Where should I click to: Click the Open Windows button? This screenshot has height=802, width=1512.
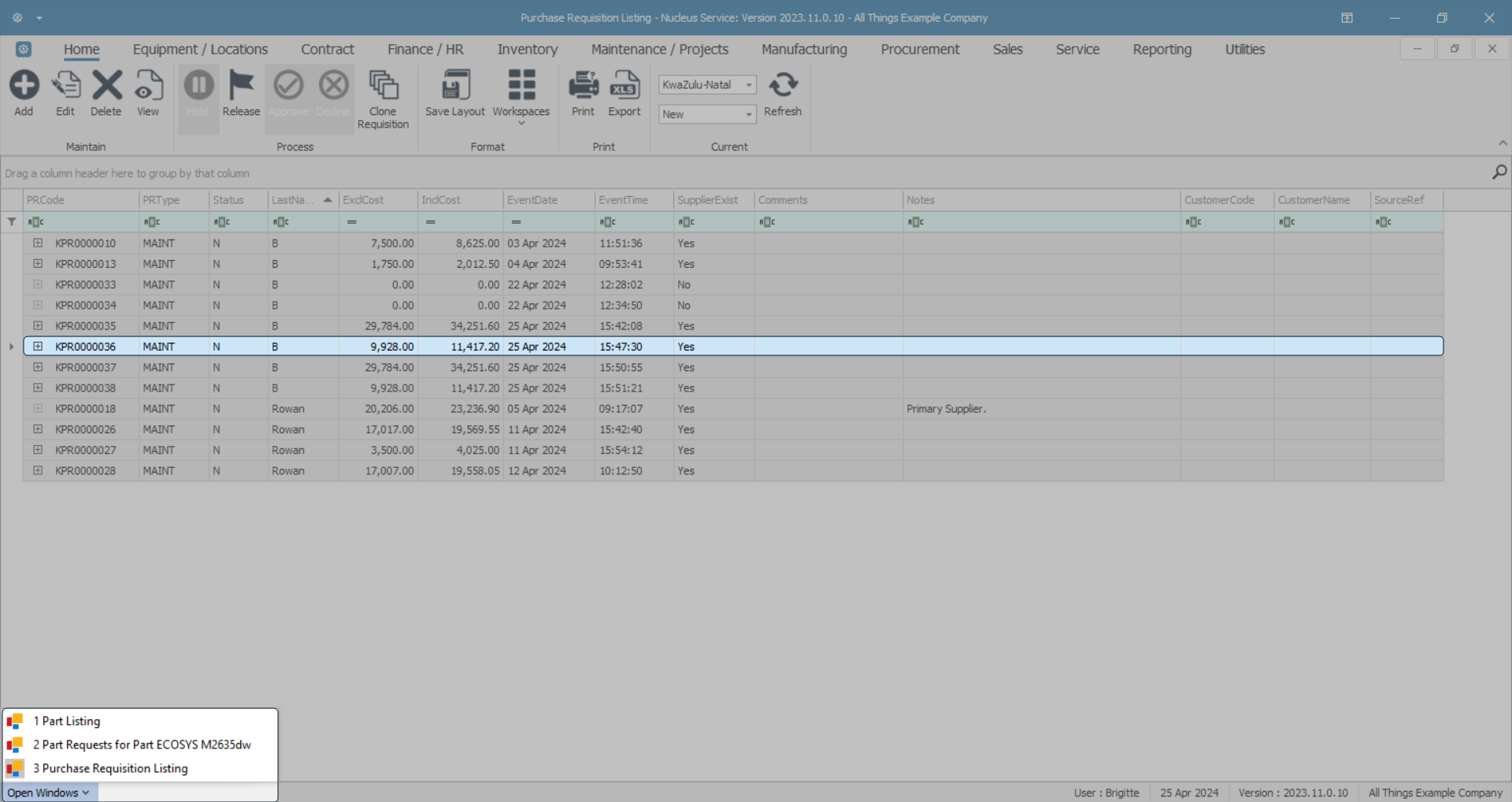click(49, 793)
